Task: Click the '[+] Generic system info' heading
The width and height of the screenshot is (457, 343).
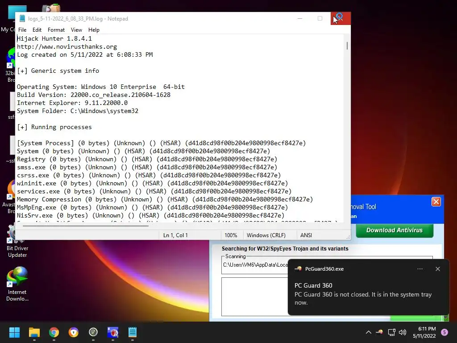Action: point(58,71)
